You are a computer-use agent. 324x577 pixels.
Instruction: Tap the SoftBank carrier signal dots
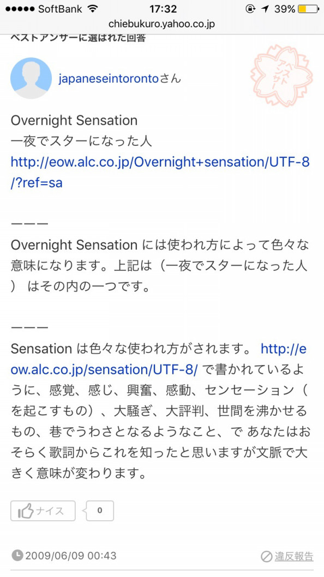[21, 9]
